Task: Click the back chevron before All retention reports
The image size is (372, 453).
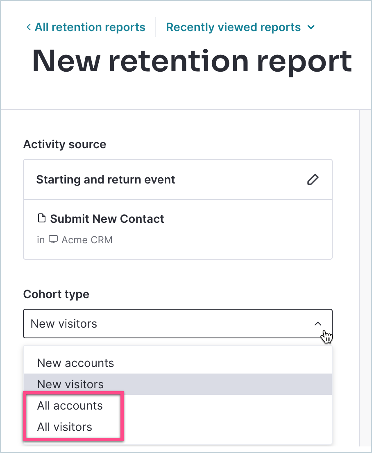Action: click(28, 27)
